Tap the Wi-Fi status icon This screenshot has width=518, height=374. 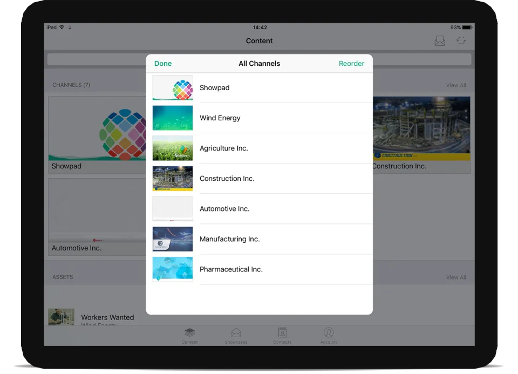tap(62, 28)
